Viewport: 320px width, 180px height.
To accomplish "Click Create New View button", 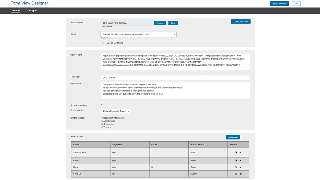I will (x=241, y=21).
